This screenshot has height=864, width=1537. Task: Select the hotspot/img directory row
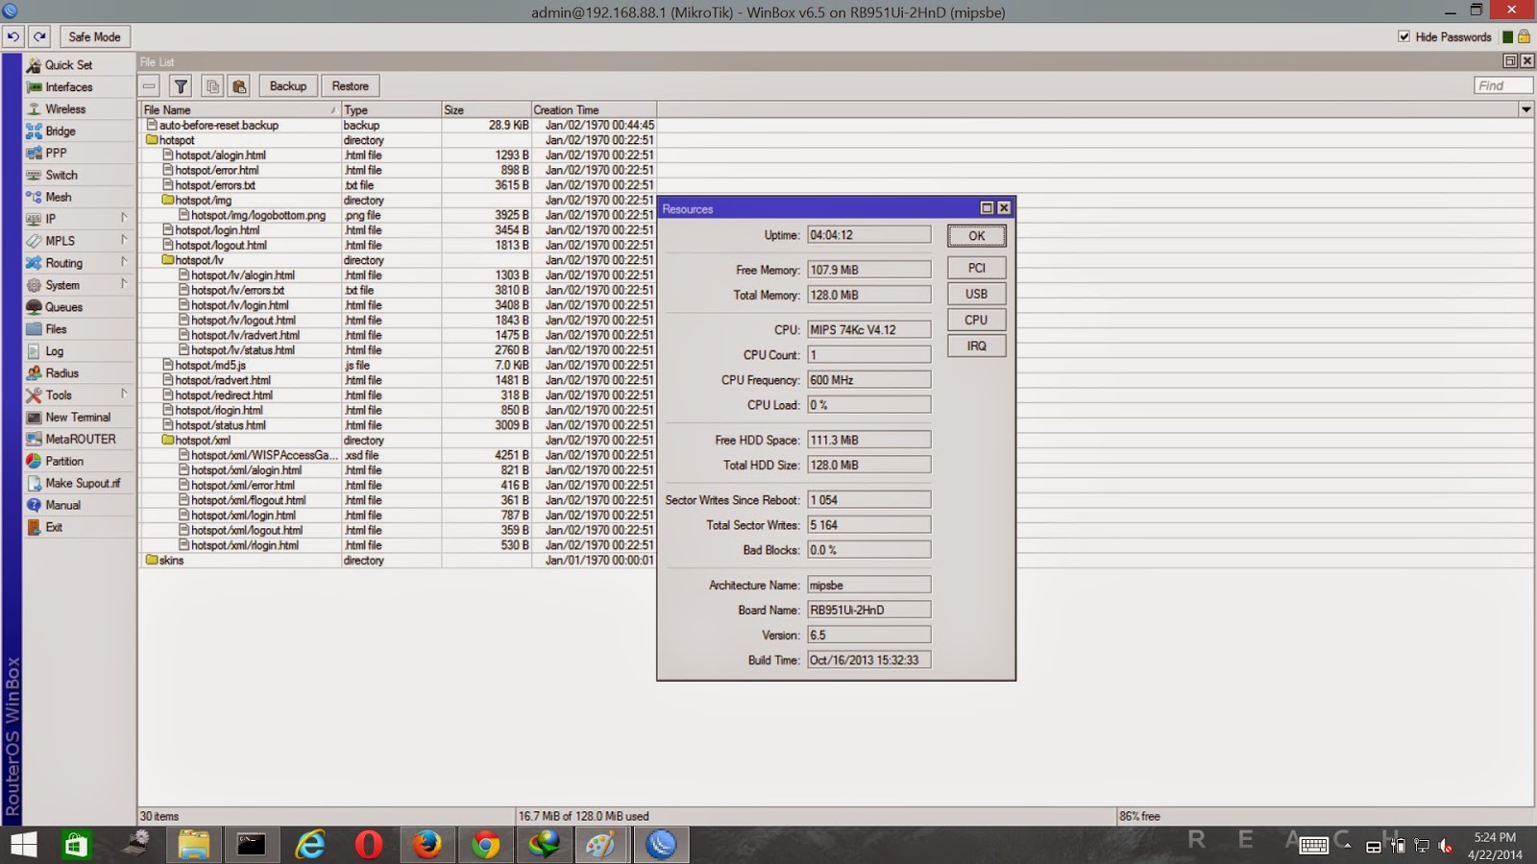[399, 200]
